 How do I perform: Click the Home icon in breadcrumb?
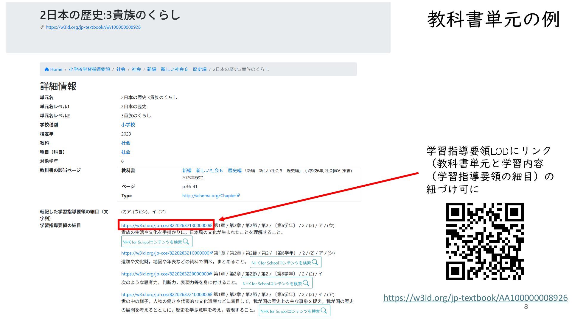click(46, 70)
